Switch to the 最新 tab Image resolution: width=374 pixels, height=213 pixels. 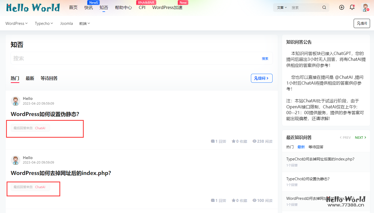tap(30, 78)
